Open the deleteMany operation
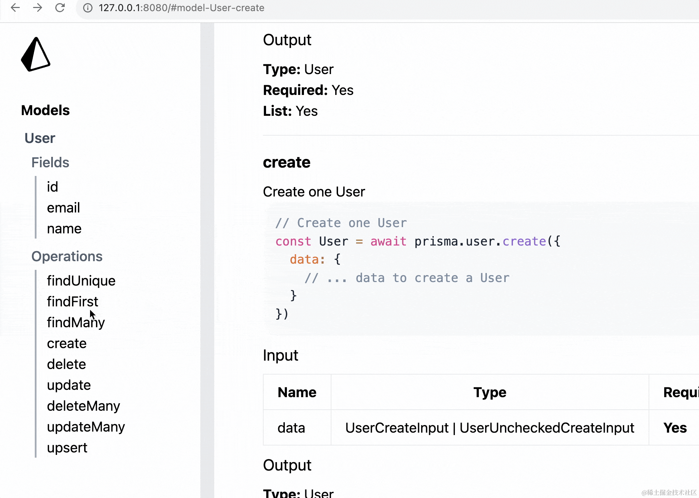This screenshot has width=699, height=498. click(x=83, y=406)
